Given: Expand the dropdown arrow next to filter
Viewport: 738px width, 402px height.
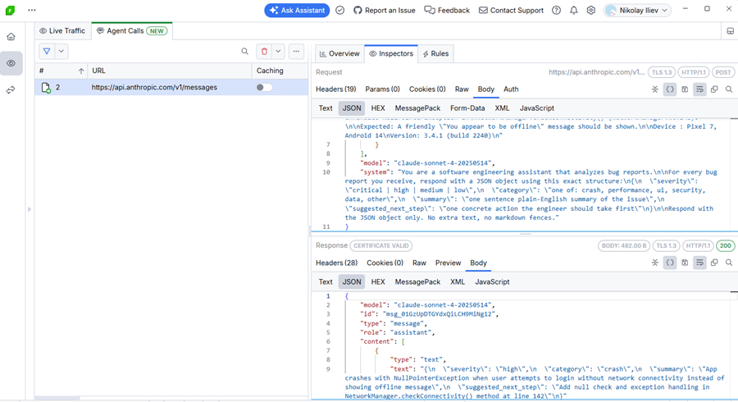Looking at the screenshot, I should pos(61,52).
